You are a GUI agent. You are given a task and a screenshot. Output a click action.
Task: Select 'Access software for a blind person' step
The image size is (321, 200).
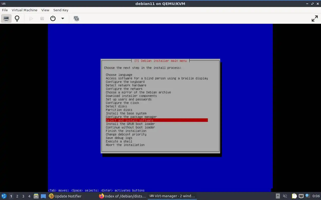(157, 78)
